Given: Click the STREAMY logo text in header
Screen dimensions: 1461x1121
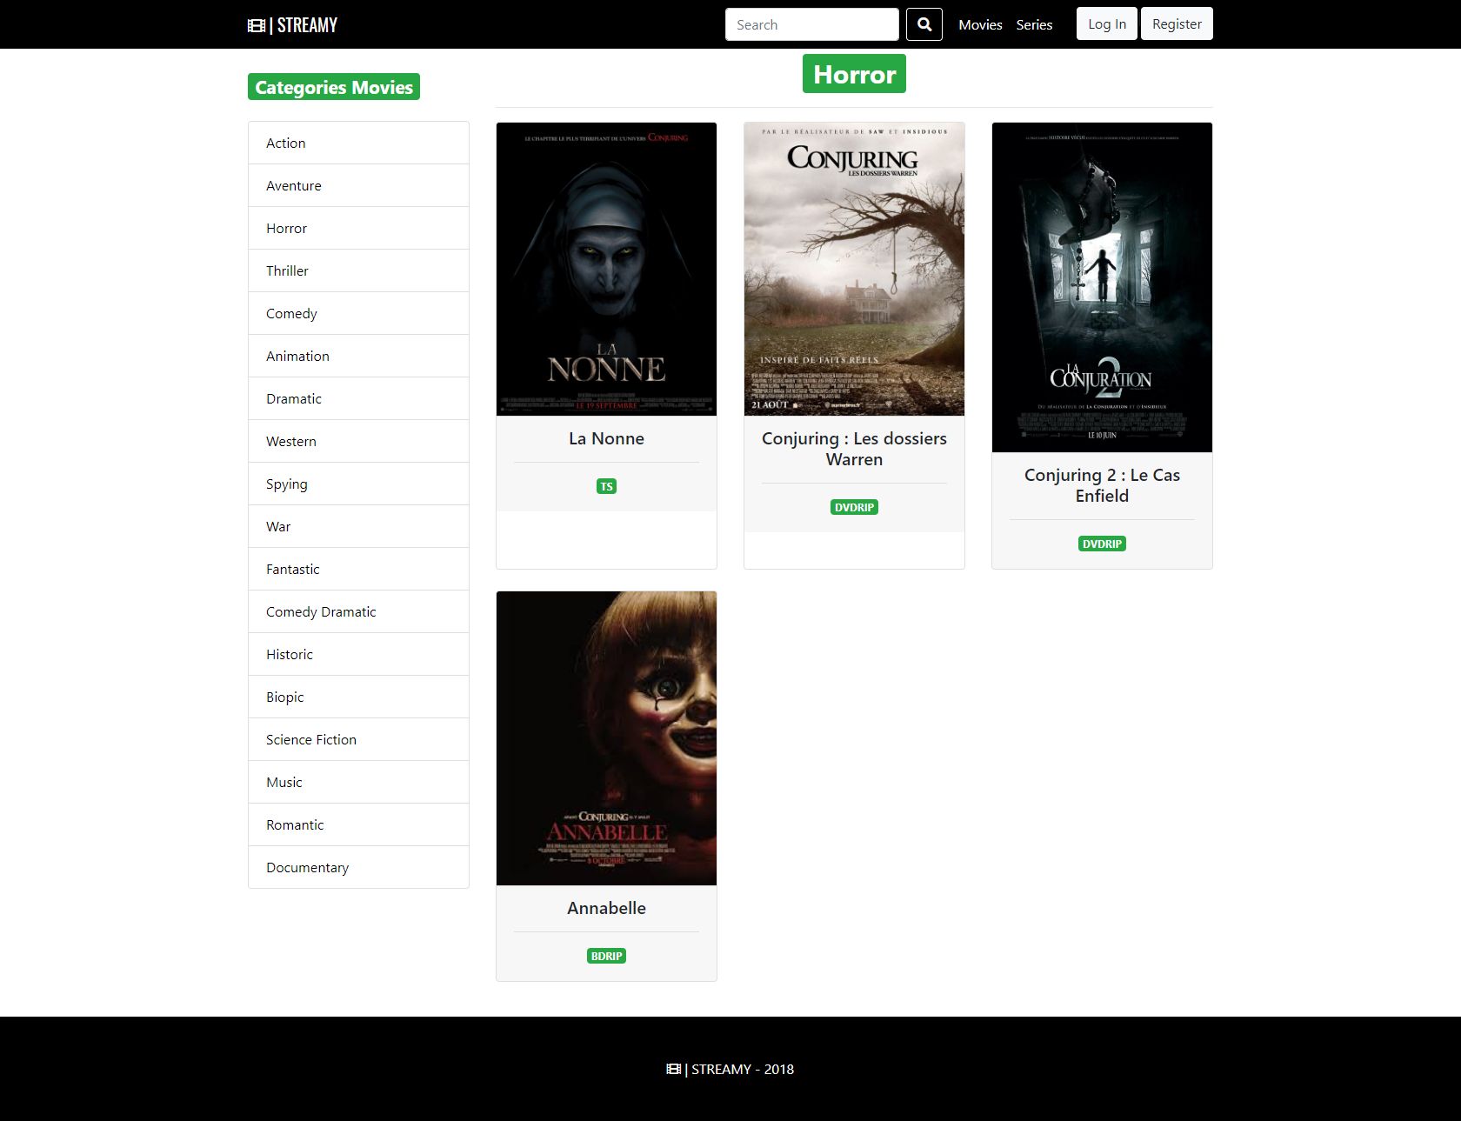Looking at the screenshot, I should [307, 25].
